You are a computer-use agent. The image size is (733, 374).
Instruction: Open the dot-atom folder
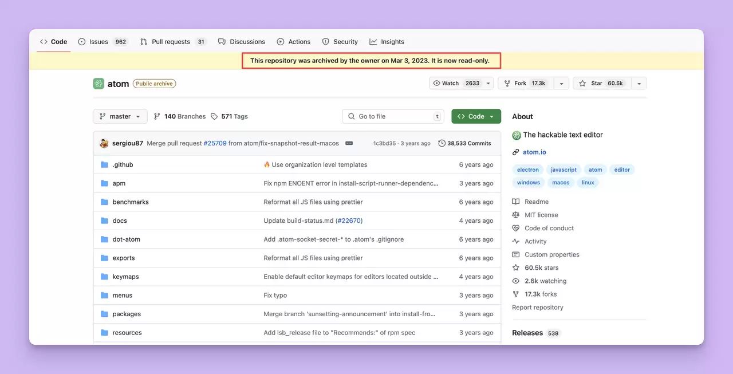tap(126, 239)
